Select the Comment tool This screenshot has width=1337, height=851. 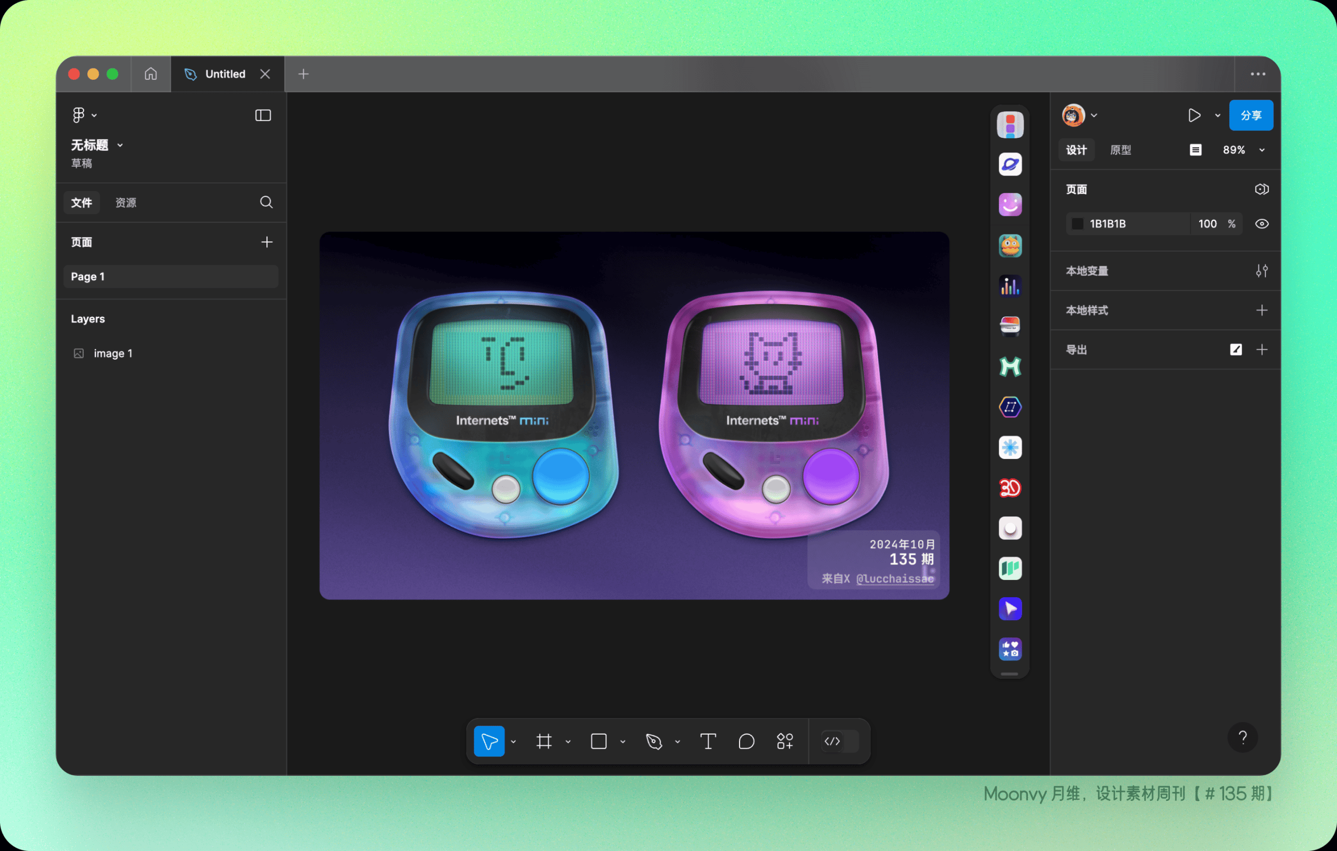click(x=746, y=741)
